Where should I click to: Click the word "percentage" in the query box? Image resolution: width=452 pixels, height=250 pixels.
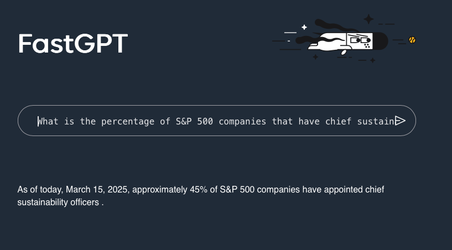(x=128, y=121)
